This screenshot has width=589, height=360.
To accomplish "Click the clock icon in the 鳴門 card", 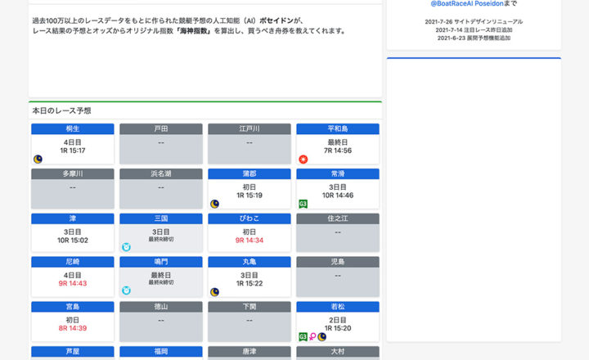I will pyautogui.click(x=126, y=290).
